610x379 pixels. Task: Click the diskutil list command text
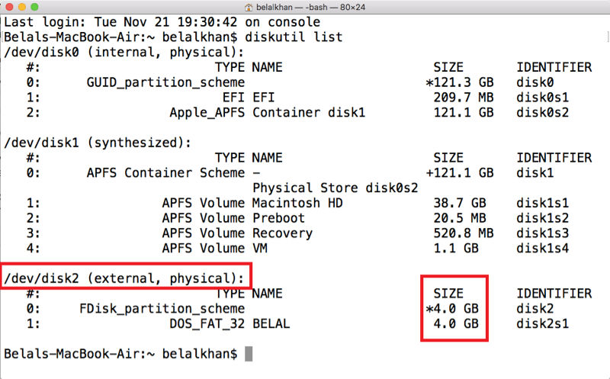click(x=294, y=37)
